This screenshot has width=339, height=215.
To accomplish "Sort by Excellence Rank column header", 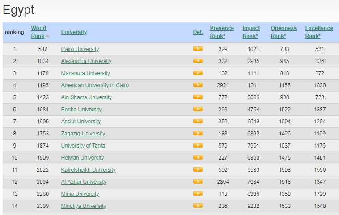I will pyautogui.click(x=319, y=32).
